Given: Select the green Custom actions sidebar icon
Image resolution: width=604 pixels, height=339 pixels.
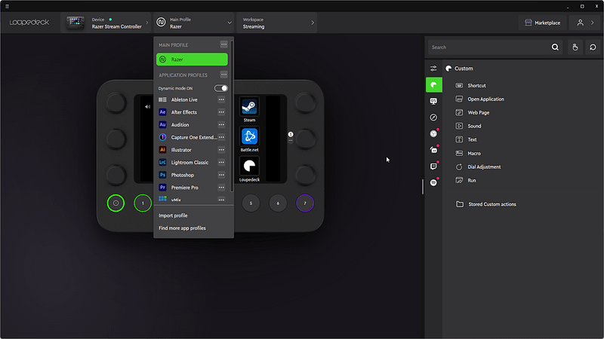Looking at the screenshot, I should coord(433,85).
